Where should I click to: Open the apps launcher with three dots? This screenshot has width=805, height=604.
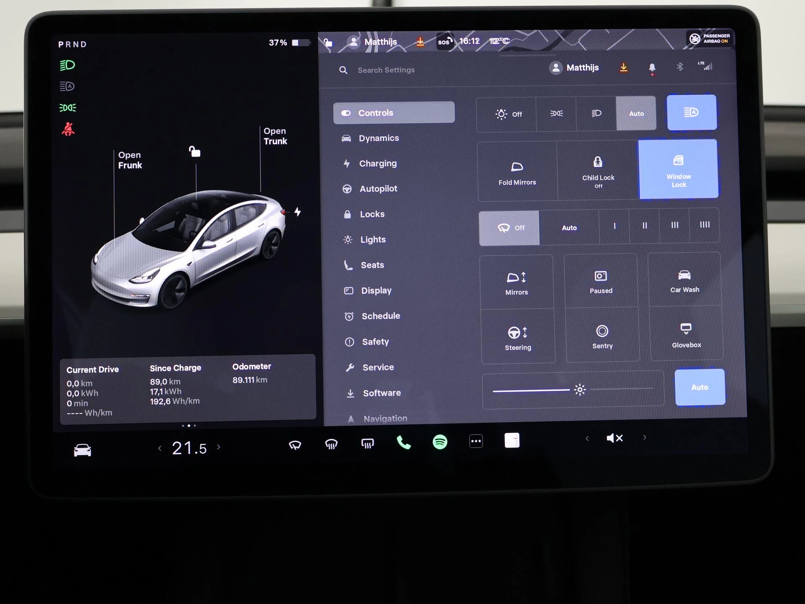tap(476, 441)
